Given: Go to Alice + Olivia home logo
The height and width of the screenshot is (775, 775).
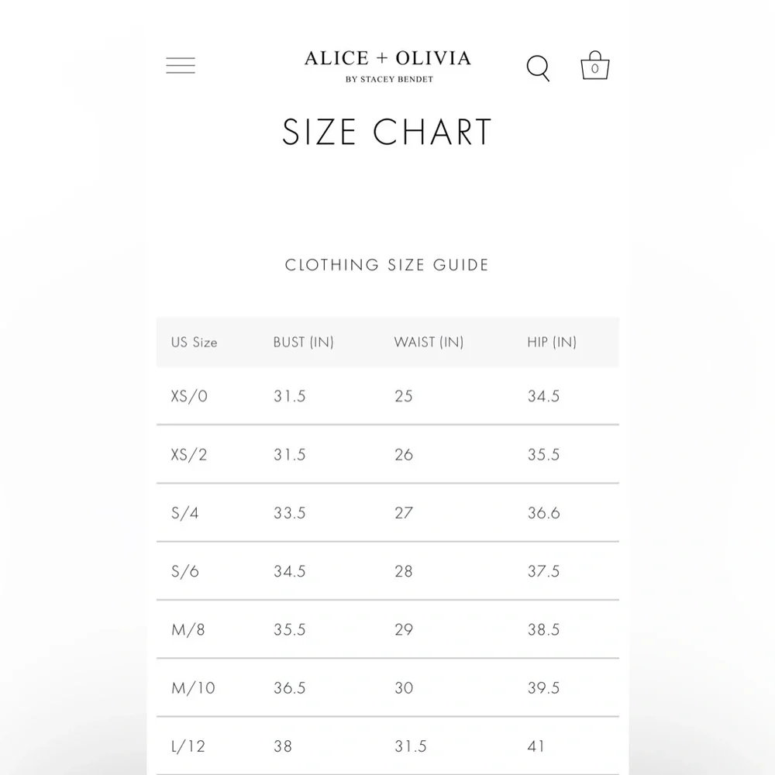Looking at the screenshot, I should [x=387, y=59].
